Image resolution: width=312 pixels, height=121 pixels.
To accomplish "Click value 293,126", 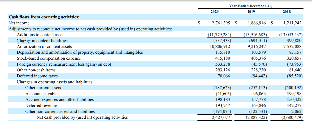I will [x=223, y=70].
